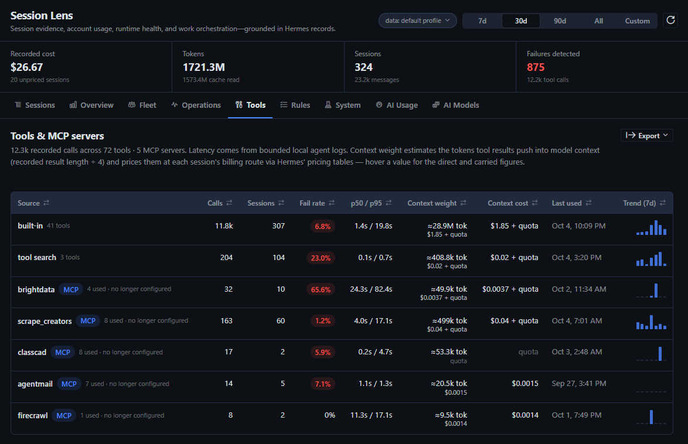Select the 7d time range

(x=482, y=21)
